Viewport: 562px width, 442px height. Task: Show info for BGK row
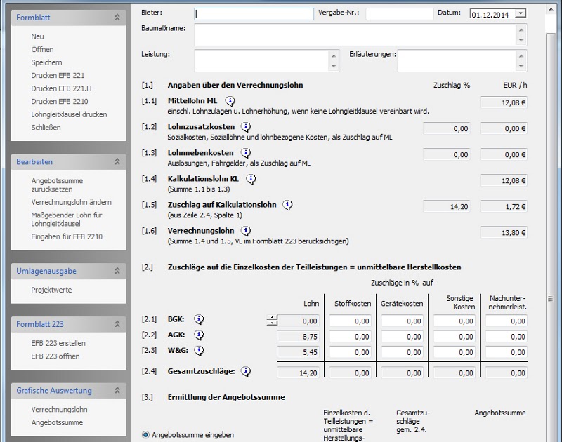(199, 319)
